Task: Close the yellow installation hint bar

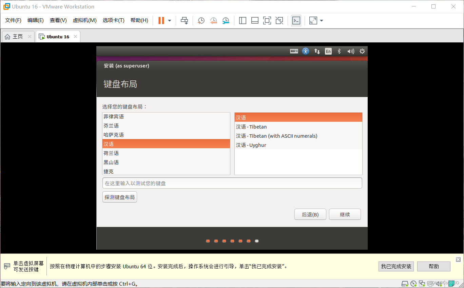Action: pyautogui.click(x=458, y=260)
